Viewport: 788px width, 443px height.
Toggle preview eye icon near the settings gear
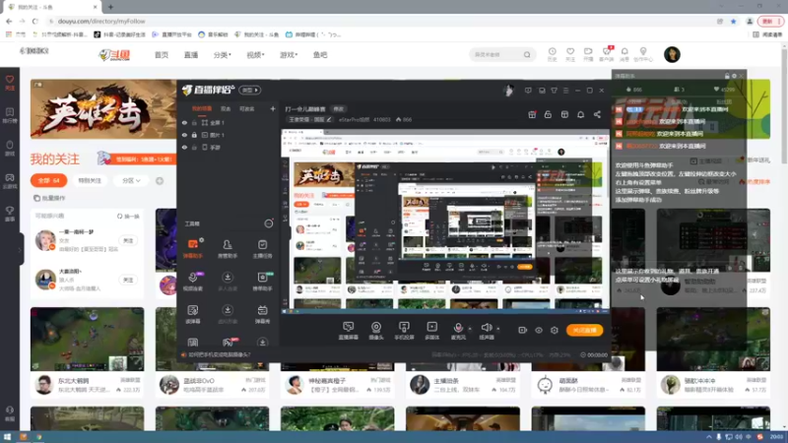coord(538,330)
